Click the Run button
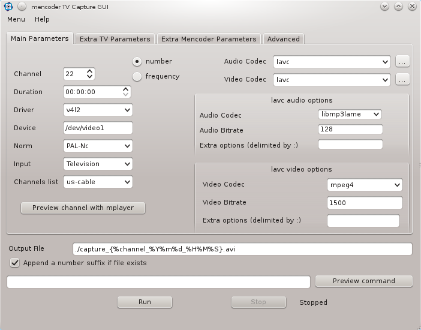421x330 pixels. pos(145,302)
